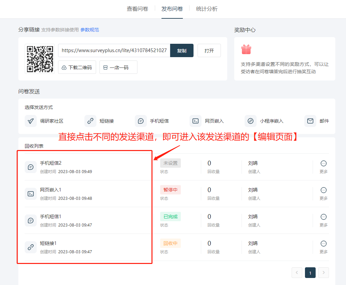Click the 回收中 status badge
The image size is (346, 285).
click(170, 243)
